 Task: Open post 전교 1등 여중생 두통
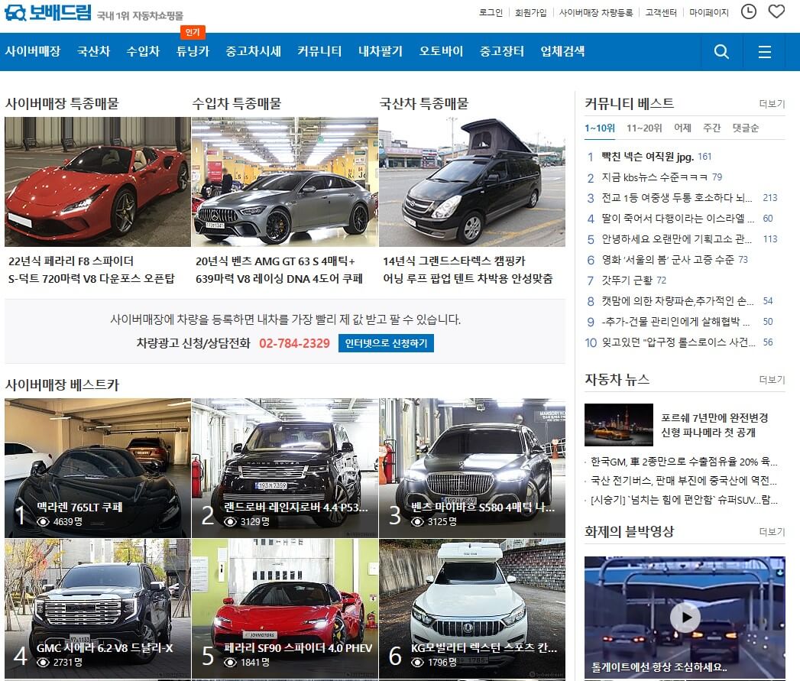(676, 197)
